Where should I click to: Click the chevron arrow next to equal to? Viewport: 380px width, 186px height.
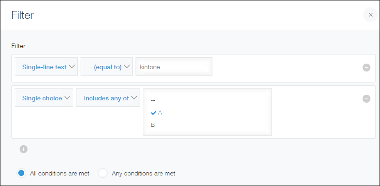tap(127, 67)
